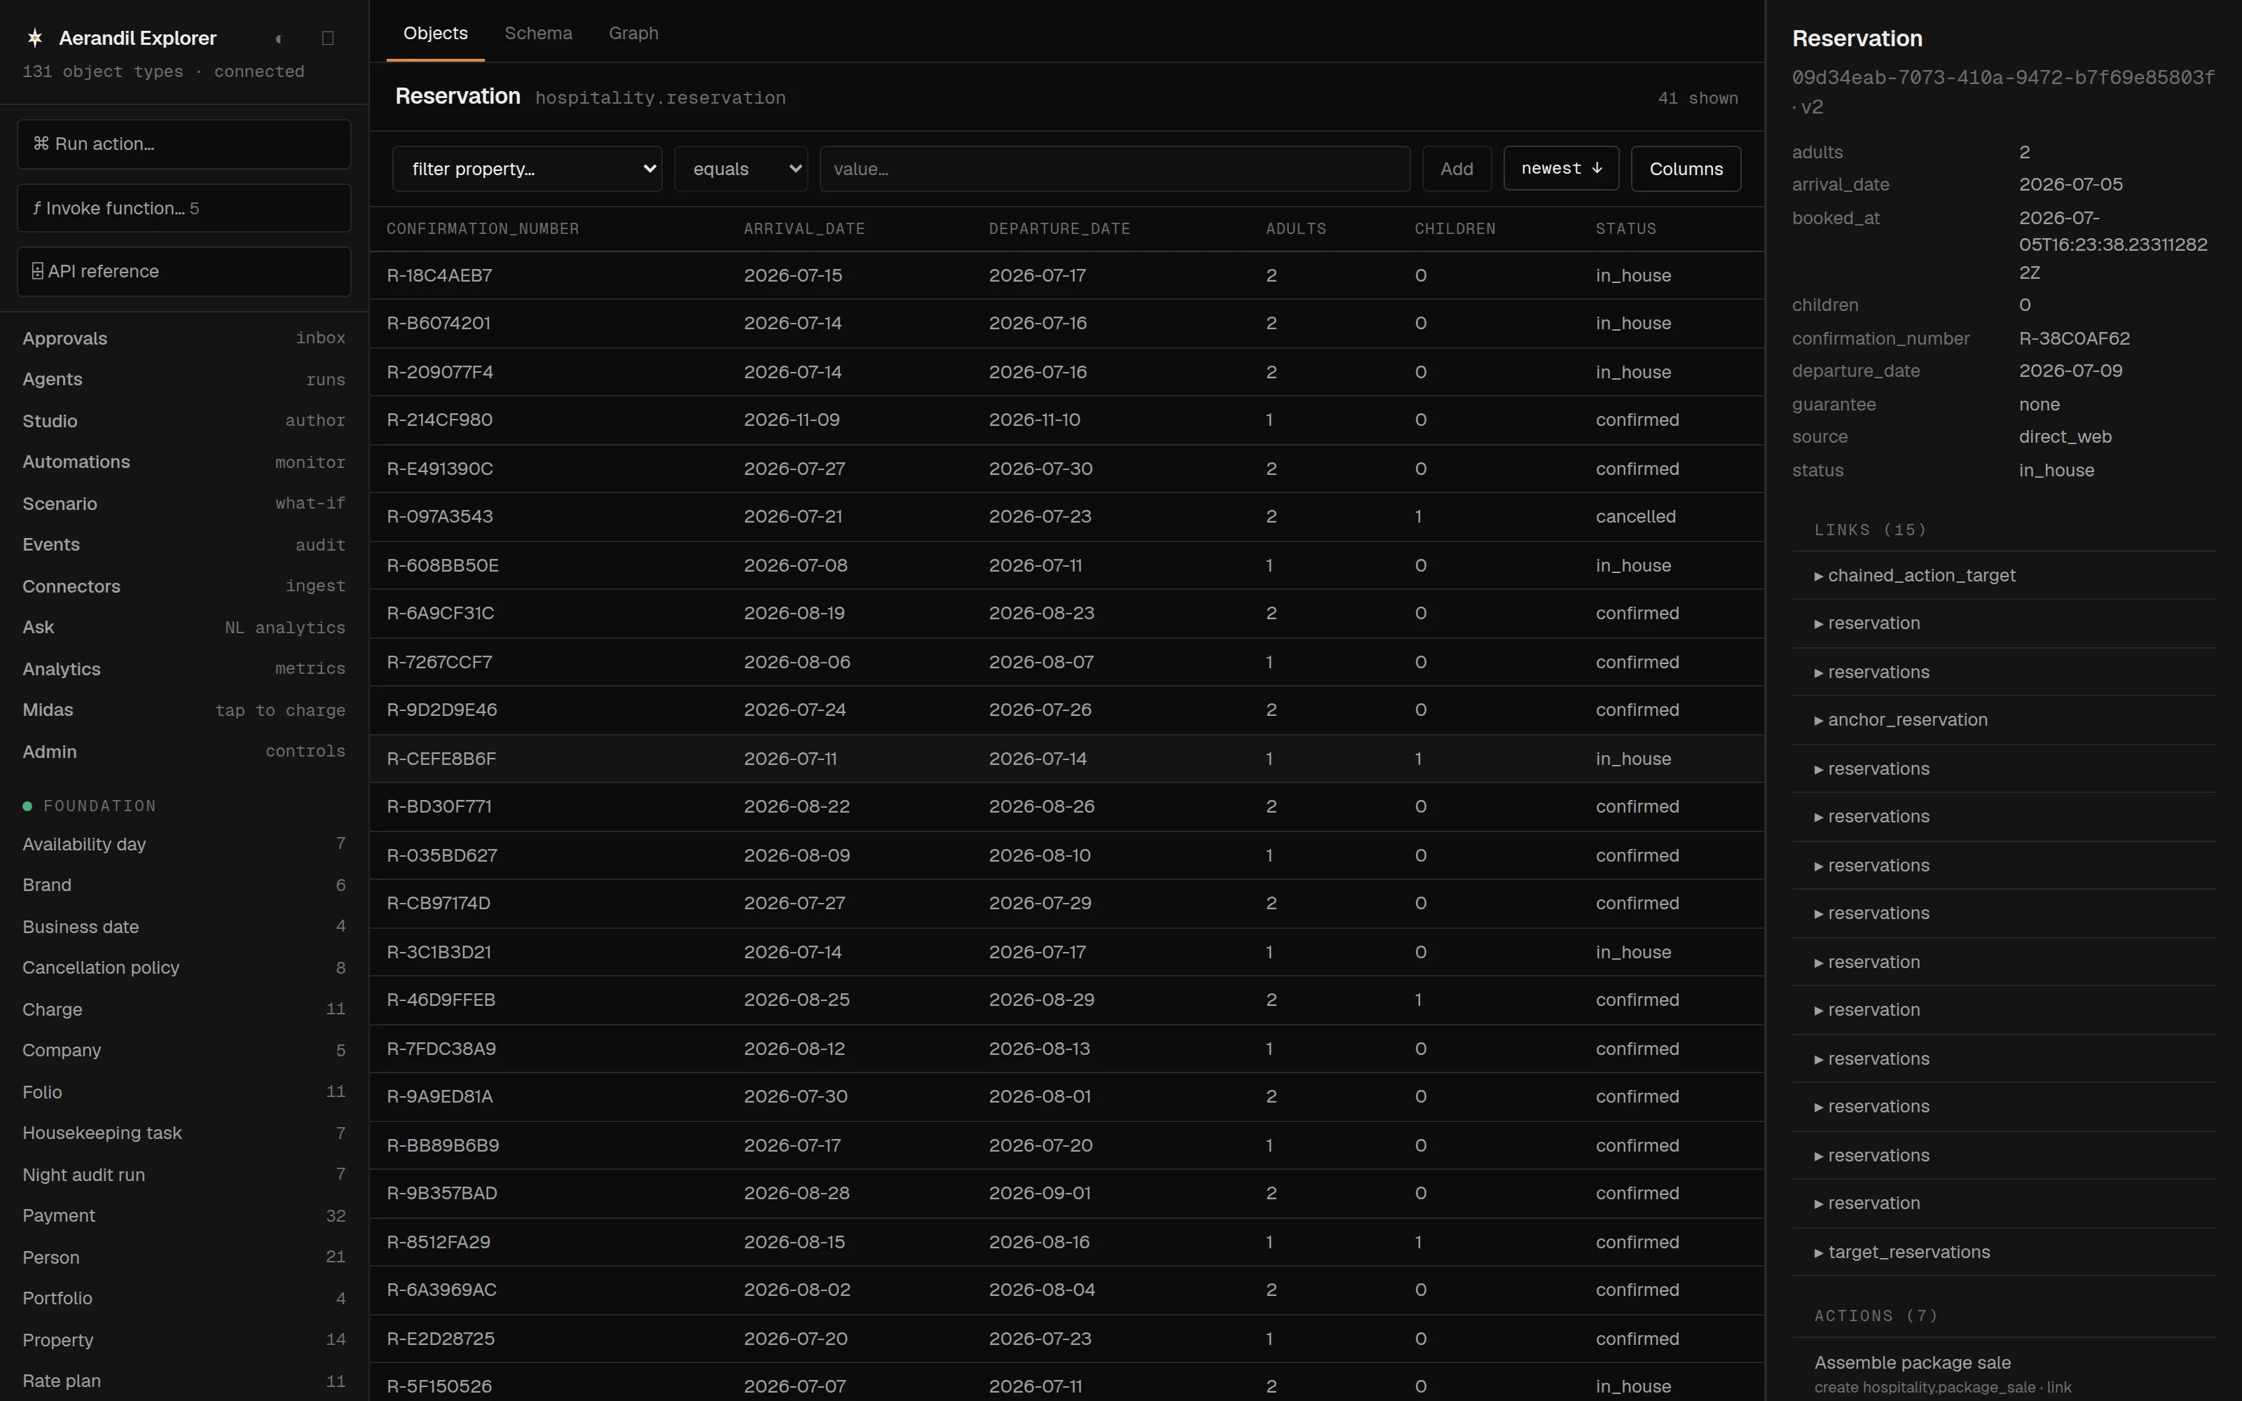Open the API reference link
2242x1401 pixels.
coord(184,272)
